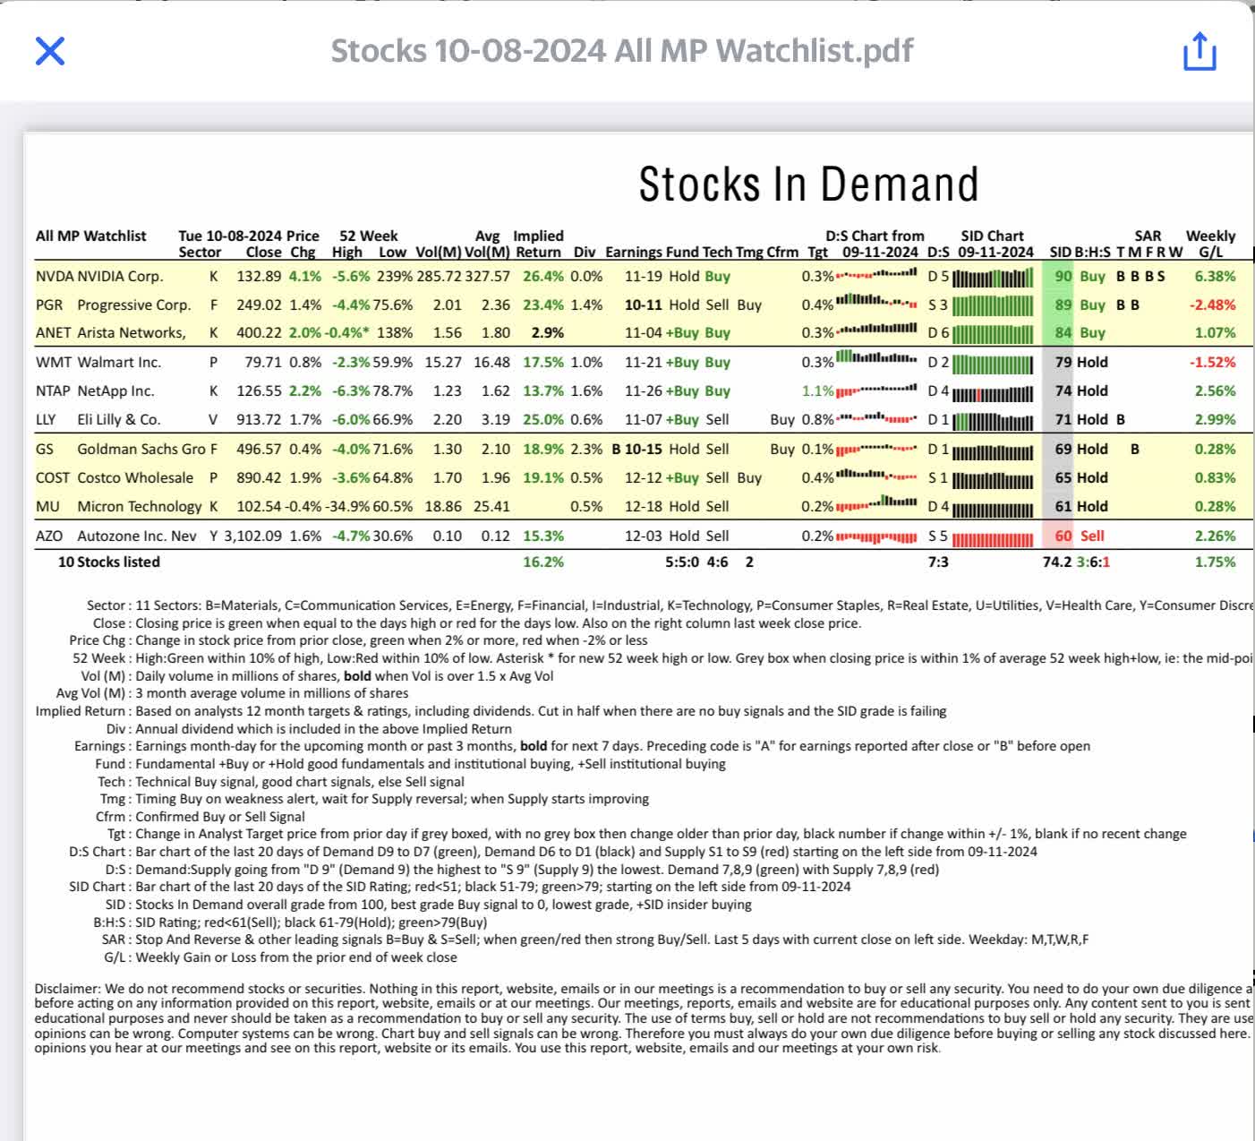Screen dimensions: 1255x1141
Task: Click the total weekly gain 1.75%
Action: coord(1215,562)
